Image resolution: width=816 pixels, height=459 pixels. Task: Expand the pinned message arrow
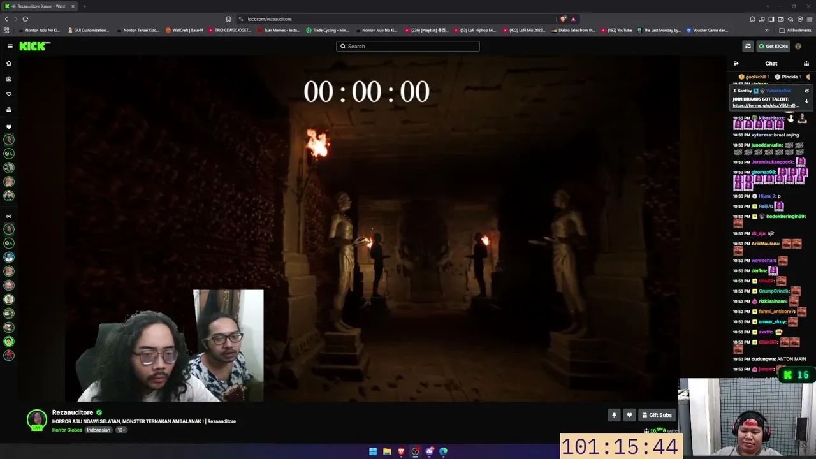point(806,101)
